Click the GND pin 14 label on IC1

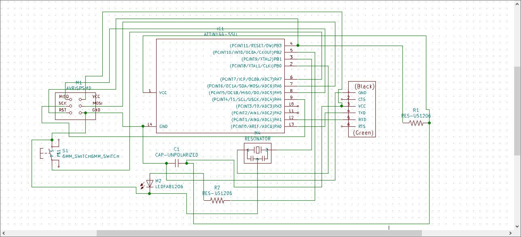163,126
